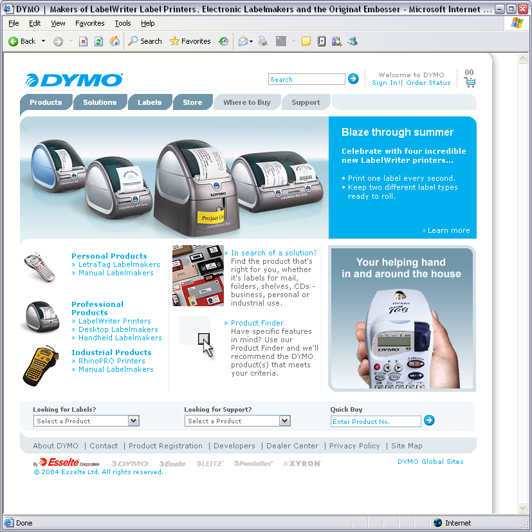Click the site Search text field

click(x=307, y=79)
